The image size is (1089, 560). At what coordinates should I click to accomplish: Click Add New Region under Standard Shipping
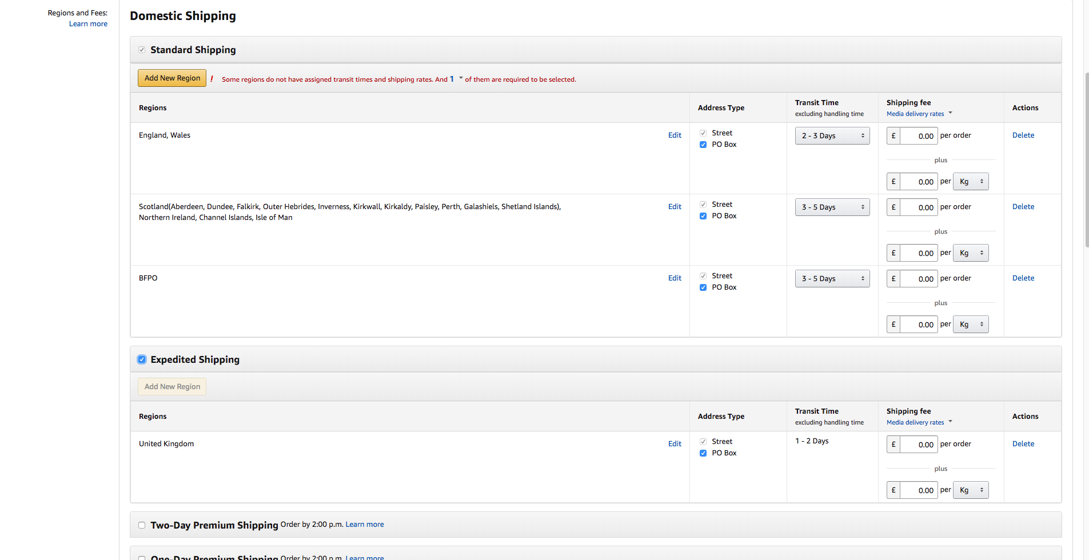tap(172, 78)
